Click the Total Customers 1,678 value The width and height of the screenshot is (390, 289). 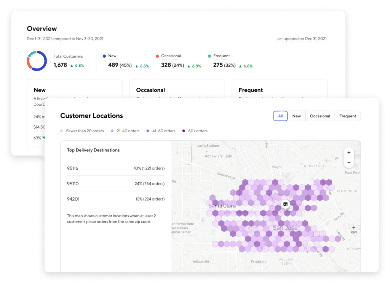click(60, 65)
